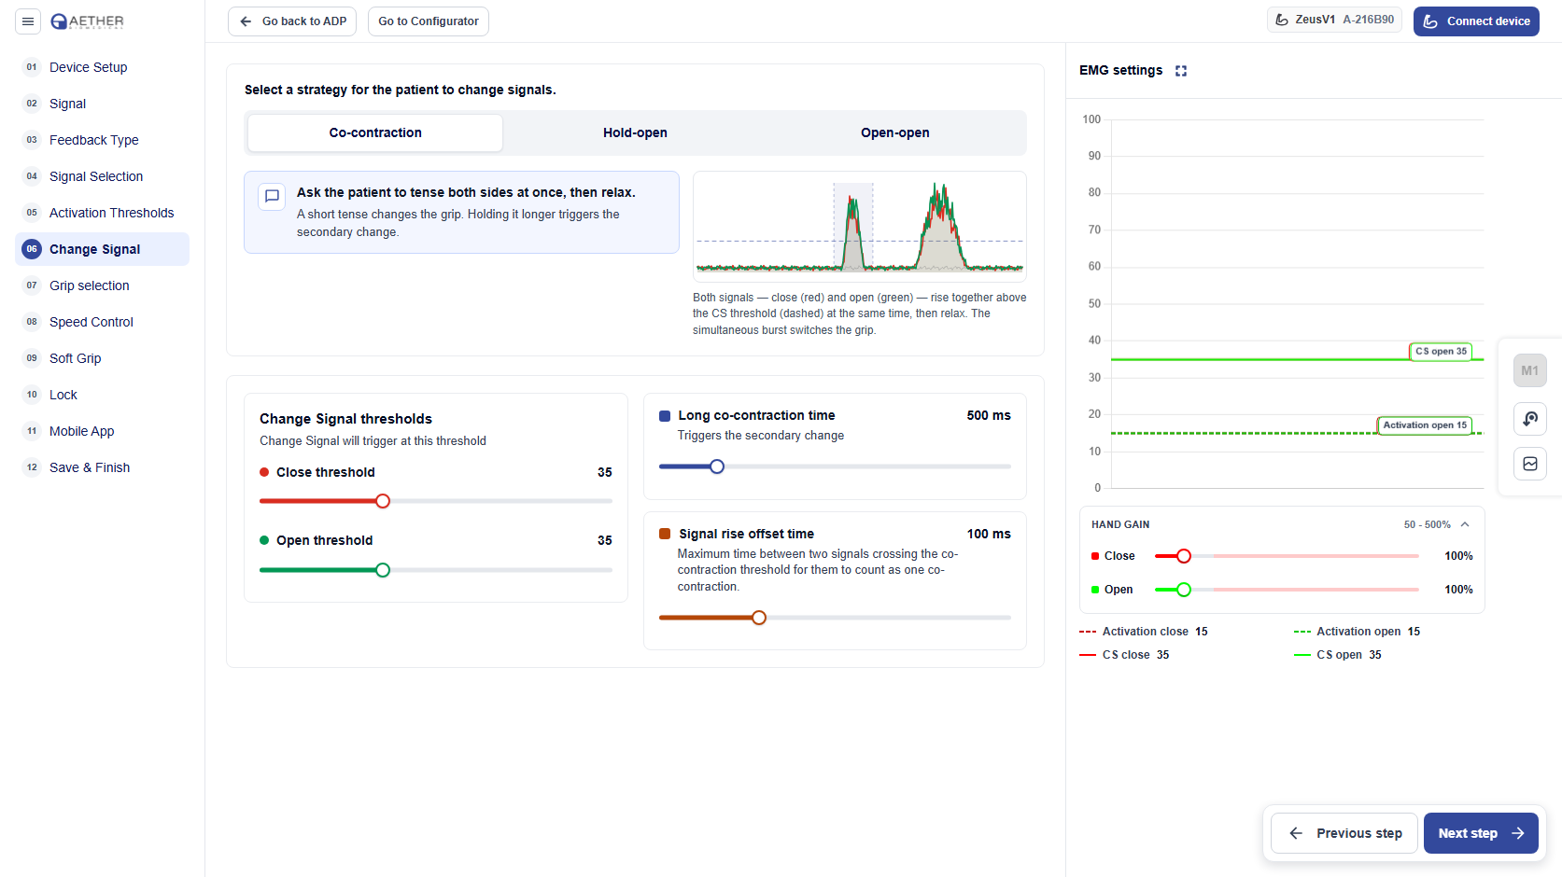This screenshot has height=877, width=1562.
Task: Click the 50 - 500% range label
Action: pyautogui.click(x=1427, y=524)
